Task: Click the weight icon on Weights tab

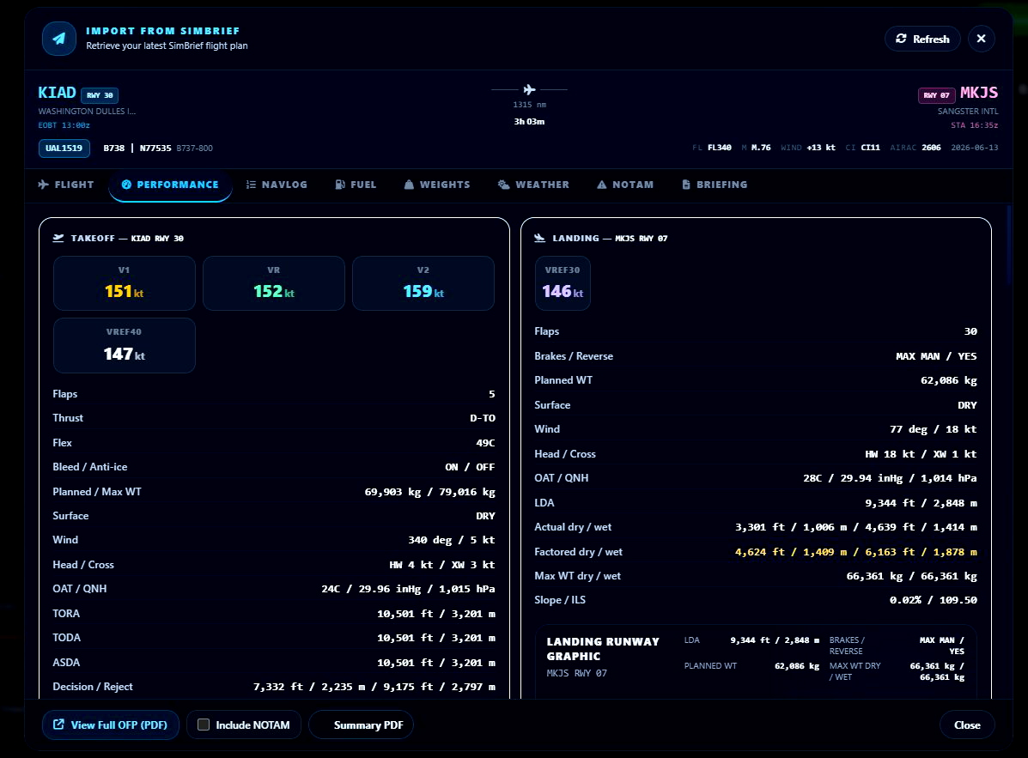Action: (x=409, y=185)
